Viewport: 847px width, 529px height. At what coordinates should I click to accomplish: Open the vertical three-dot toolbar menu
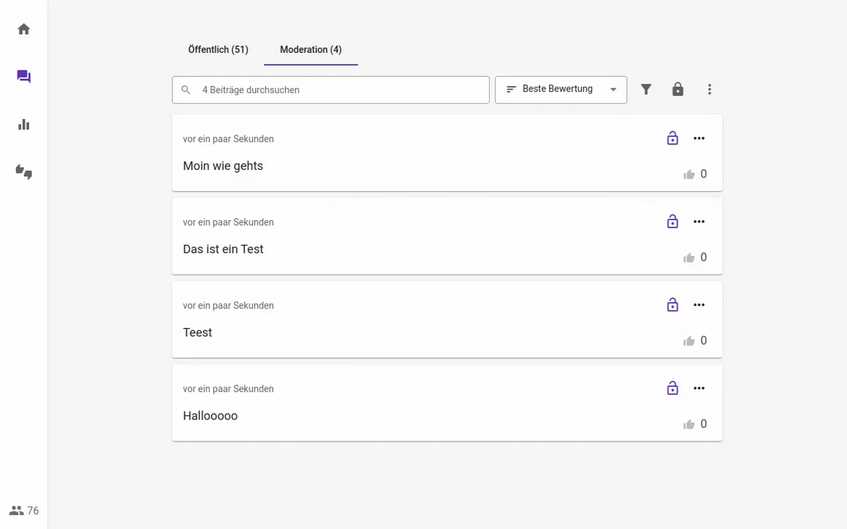tap(709, 90)
